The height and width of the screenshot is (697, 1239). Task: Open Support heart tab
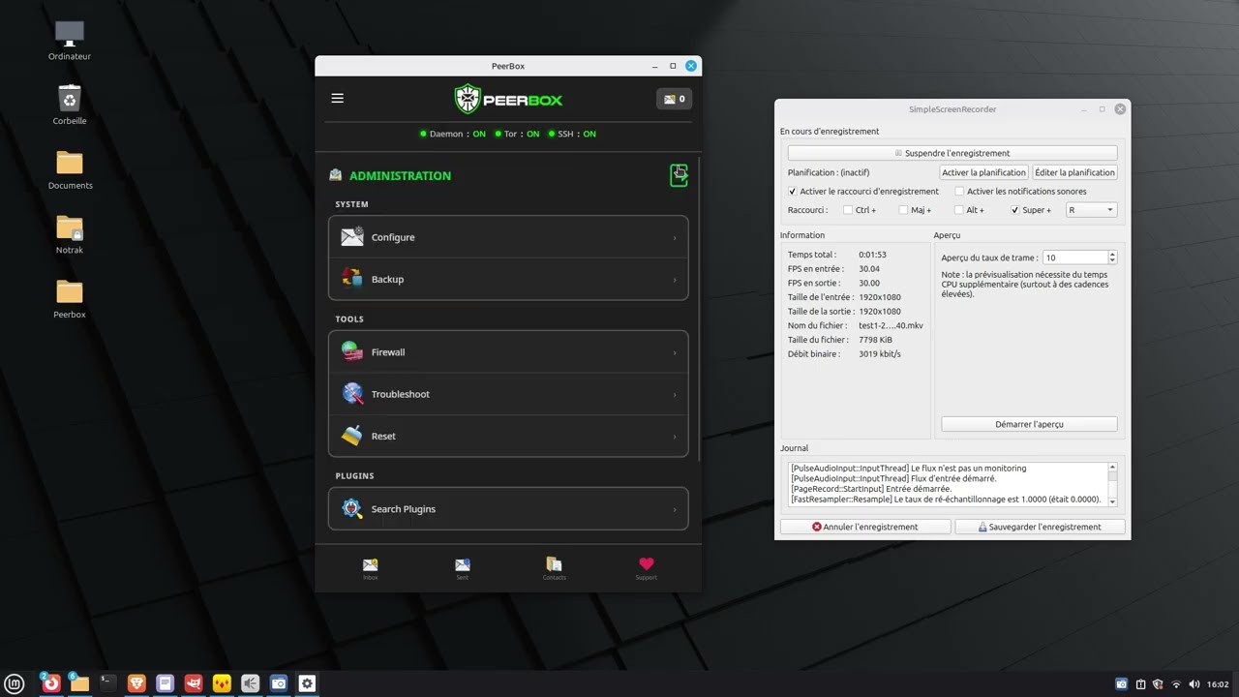(647, 568)
